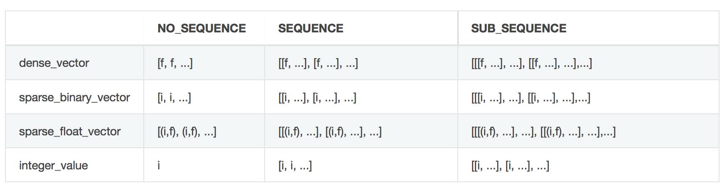
Task: Click dense_vector SEQUENCE cell value
Action: point(318,63)
